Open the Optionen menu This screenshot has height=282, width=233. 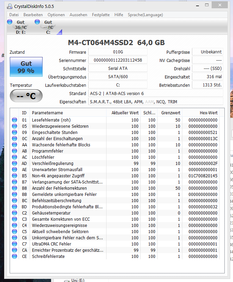(56, 15)
